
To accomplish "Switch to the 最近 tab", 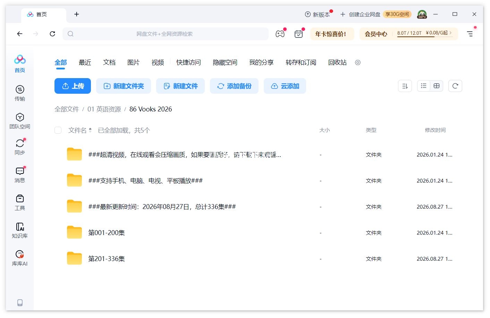I will pos(85,62).
